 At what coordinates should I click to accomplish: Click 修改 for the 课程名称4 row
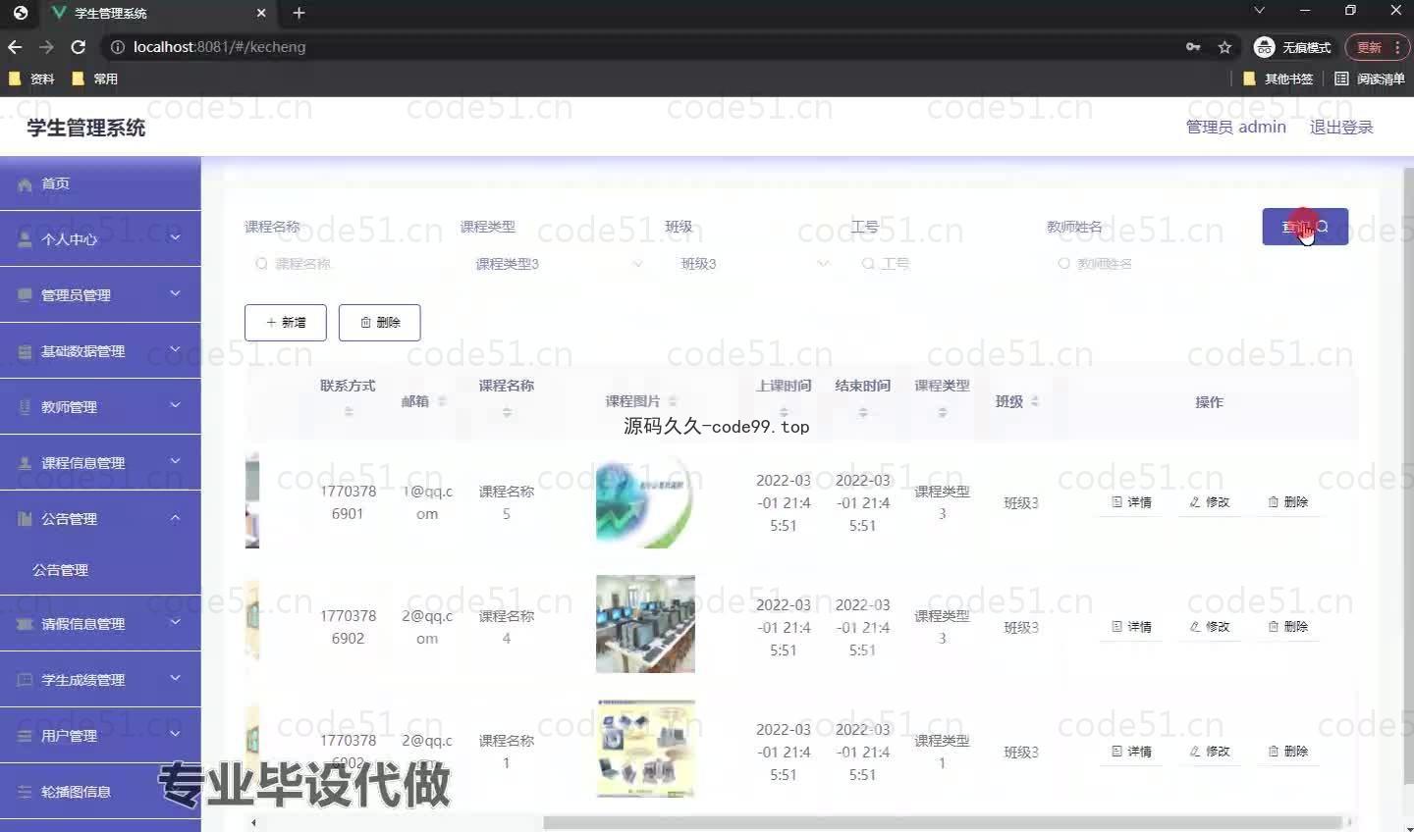tap(1209, 626)
